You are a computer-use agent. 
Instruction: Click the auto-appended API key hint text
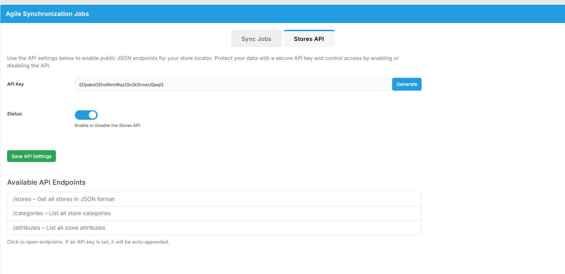pyautogui.click(x=88, y=242)
